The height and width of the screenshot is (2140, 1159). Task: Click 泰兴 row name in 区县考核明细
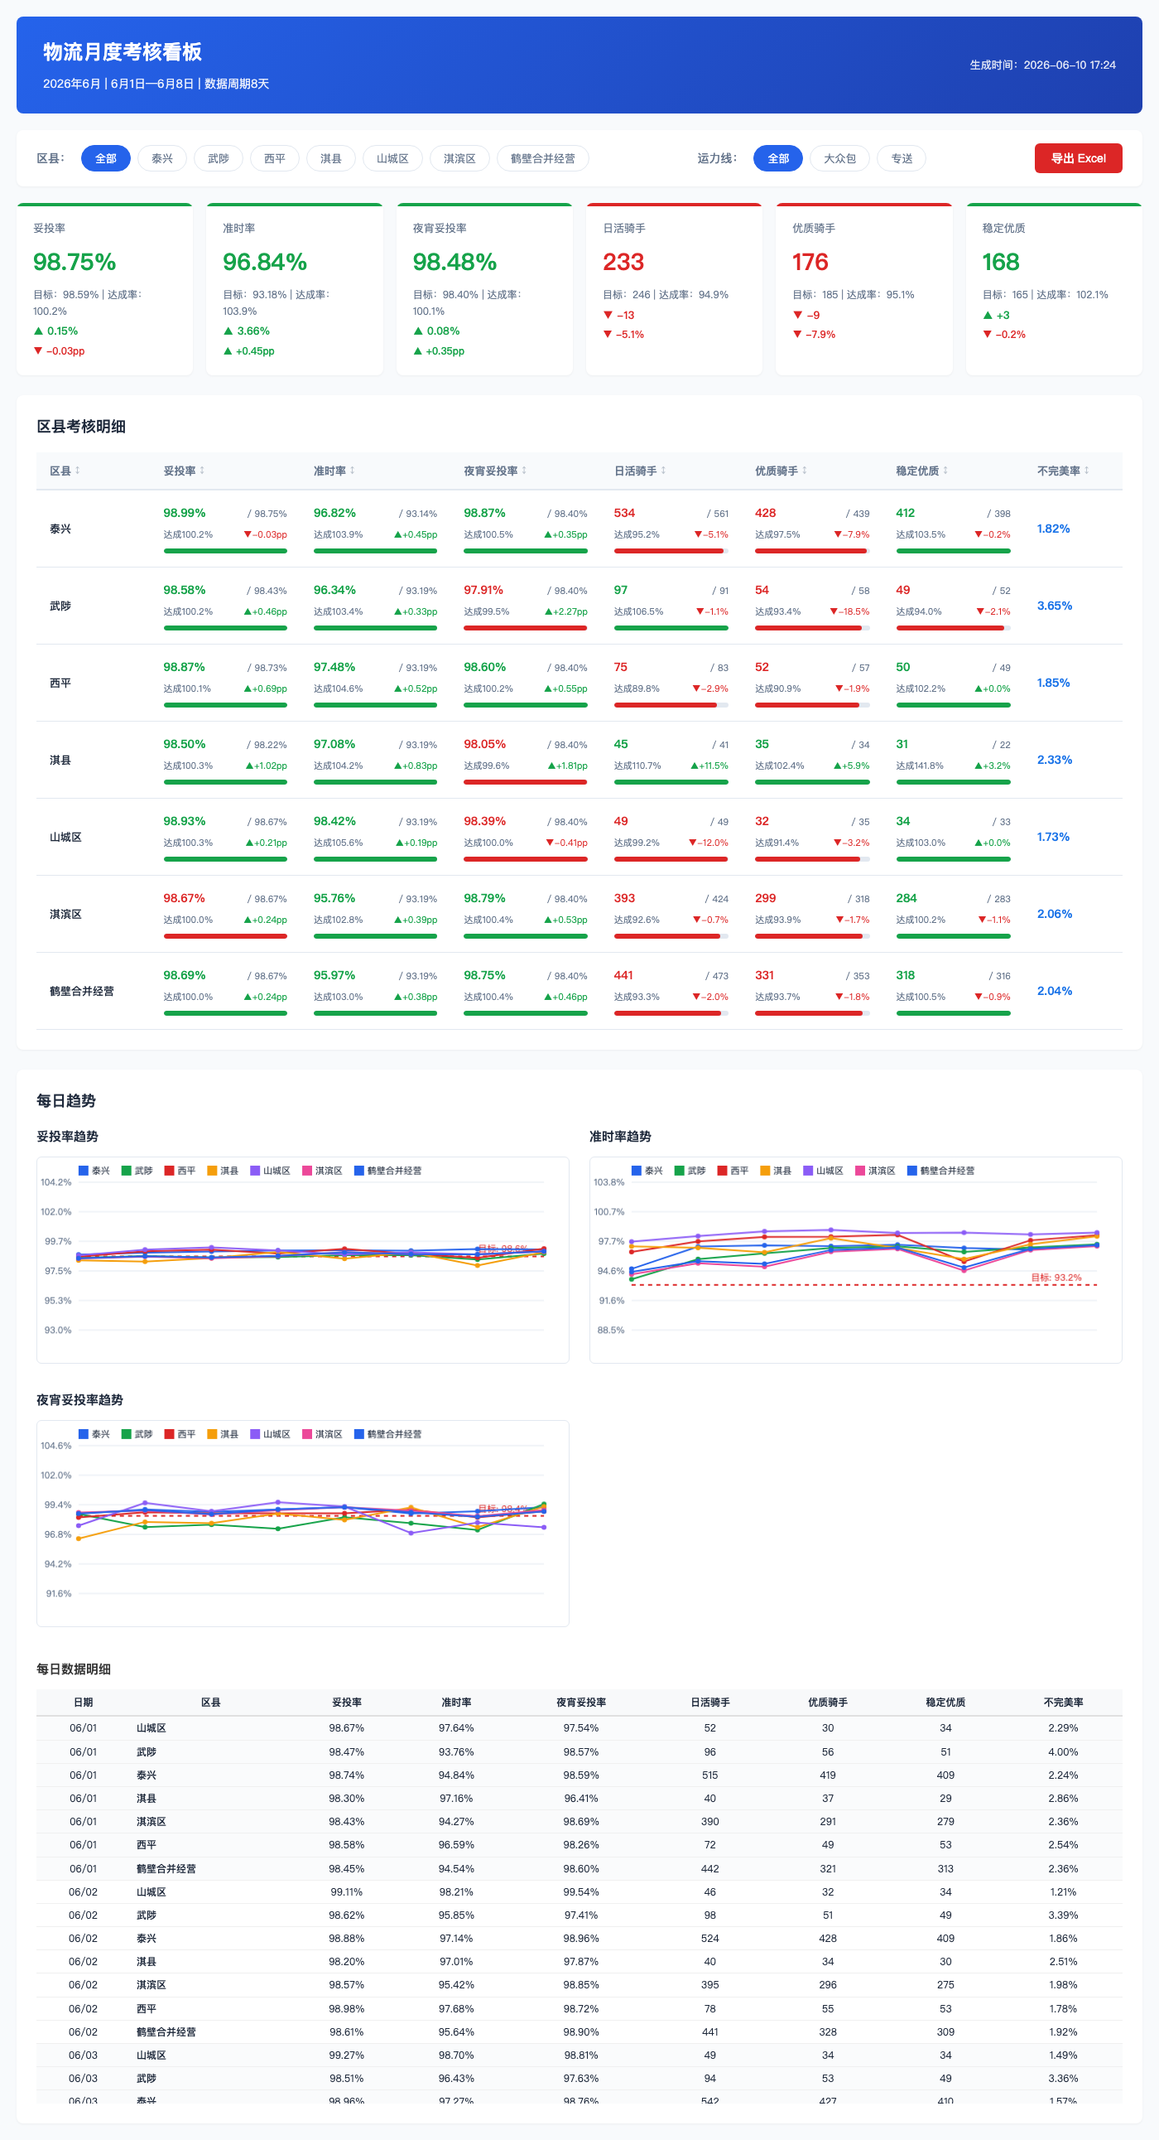coord(60,529)
